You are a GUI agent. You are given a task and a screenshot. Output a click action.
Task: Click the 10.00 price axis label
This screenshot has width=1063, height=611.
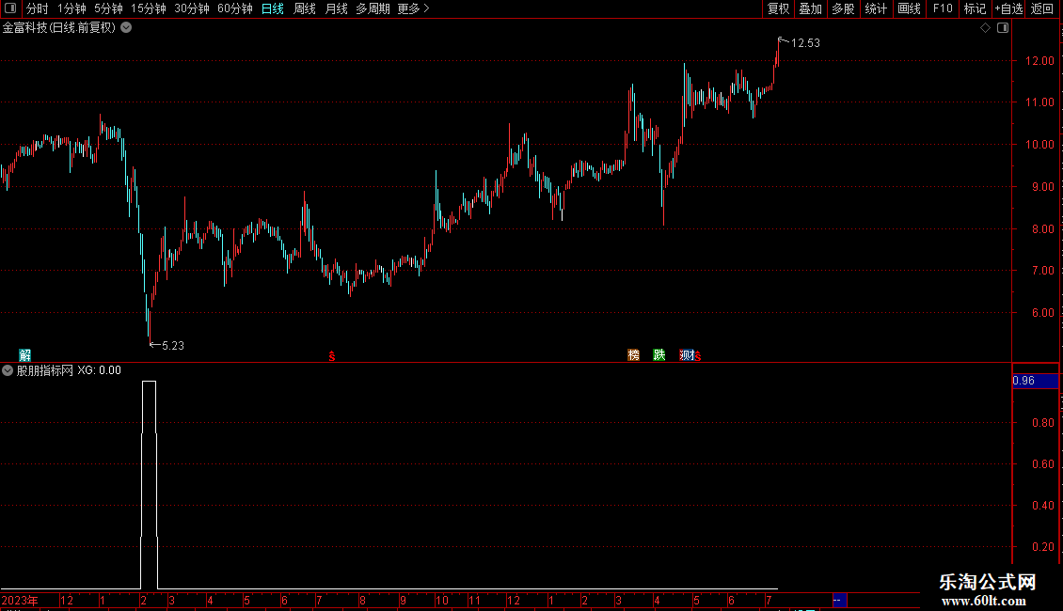(x=1039, y=144)
